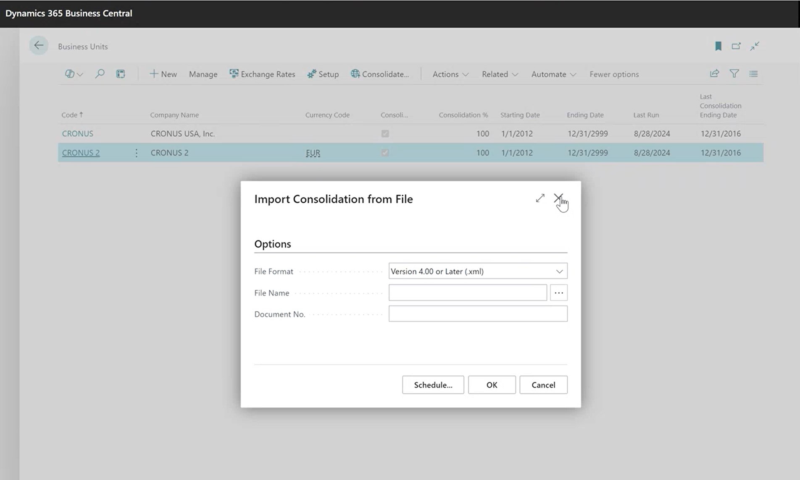Click CRONUS 2 row Ending Date 12/31/2999
The width and height of the screenshot is (800, 480).
click(587, 153)
